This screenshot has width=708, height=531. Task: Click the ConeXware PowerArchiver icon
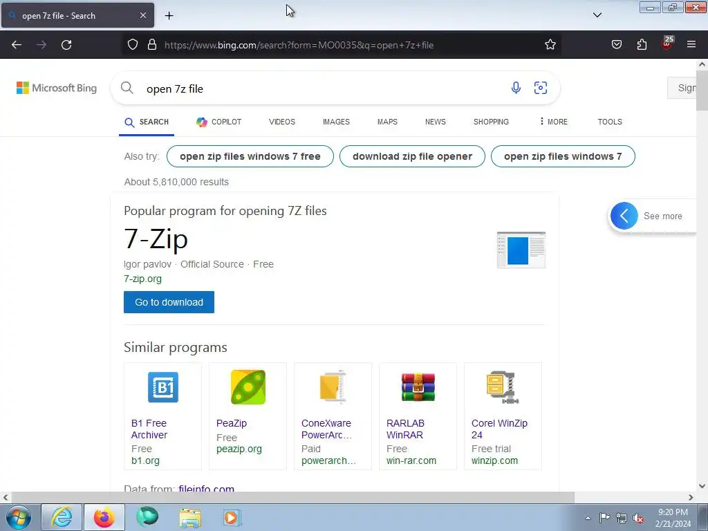click(x=333, y=387)
